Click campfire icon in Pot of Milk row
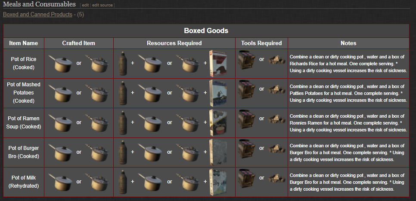Image resolution: width=416 pixels, height=201 pixels. [x=276, y=178]
